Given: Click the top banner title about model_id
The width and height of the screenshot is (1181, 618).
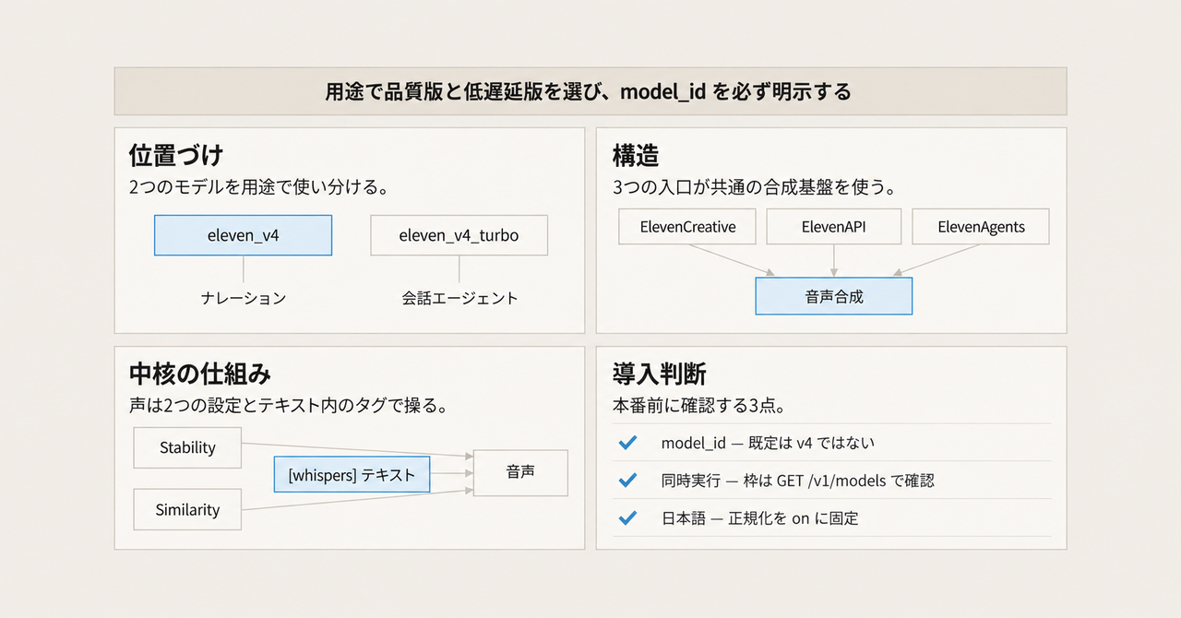Looking at the screenshot, I should pyautogui.click(x=588, y=91).
